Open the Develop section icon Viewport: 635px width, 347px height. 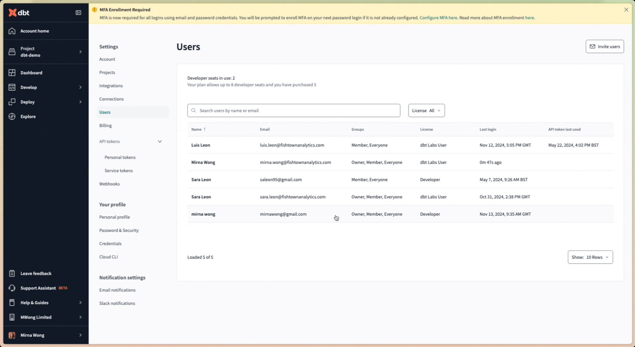coord(12,87)
